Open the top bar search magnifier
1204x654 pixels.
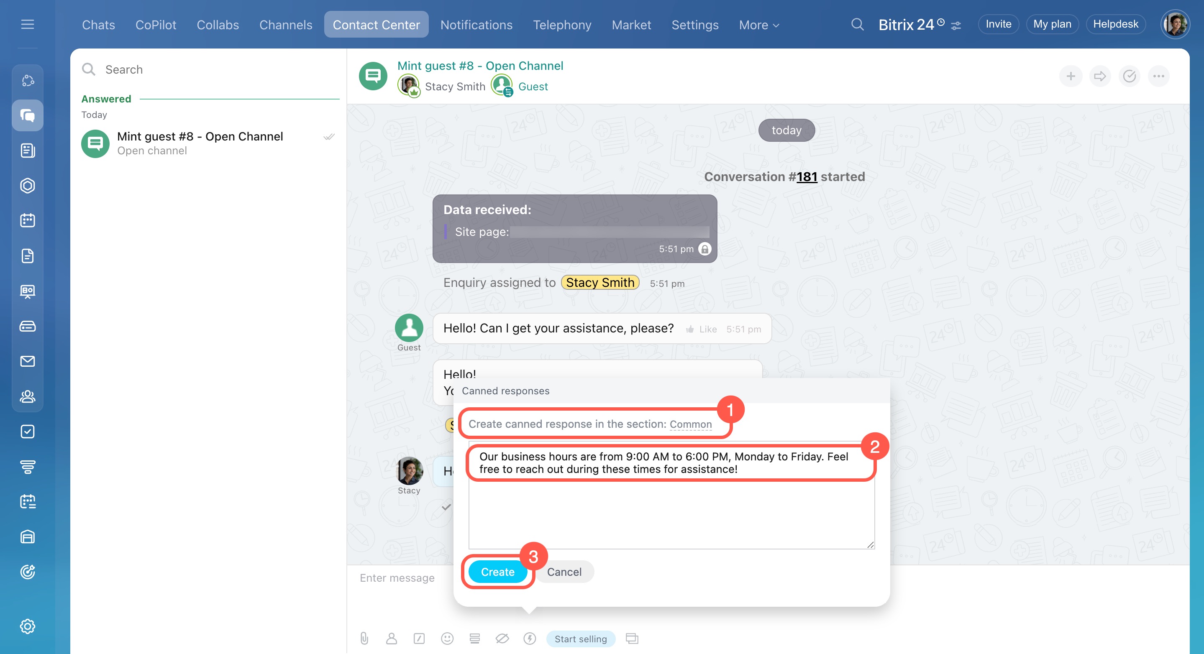point(857,24)
